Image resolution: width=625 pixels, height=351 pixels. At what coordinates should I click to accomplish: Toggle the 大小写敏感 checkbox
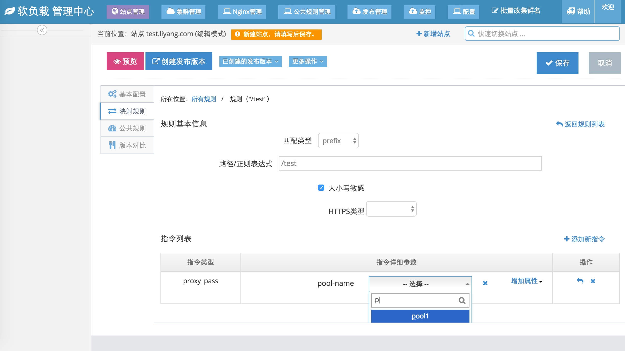click(321, 188)
